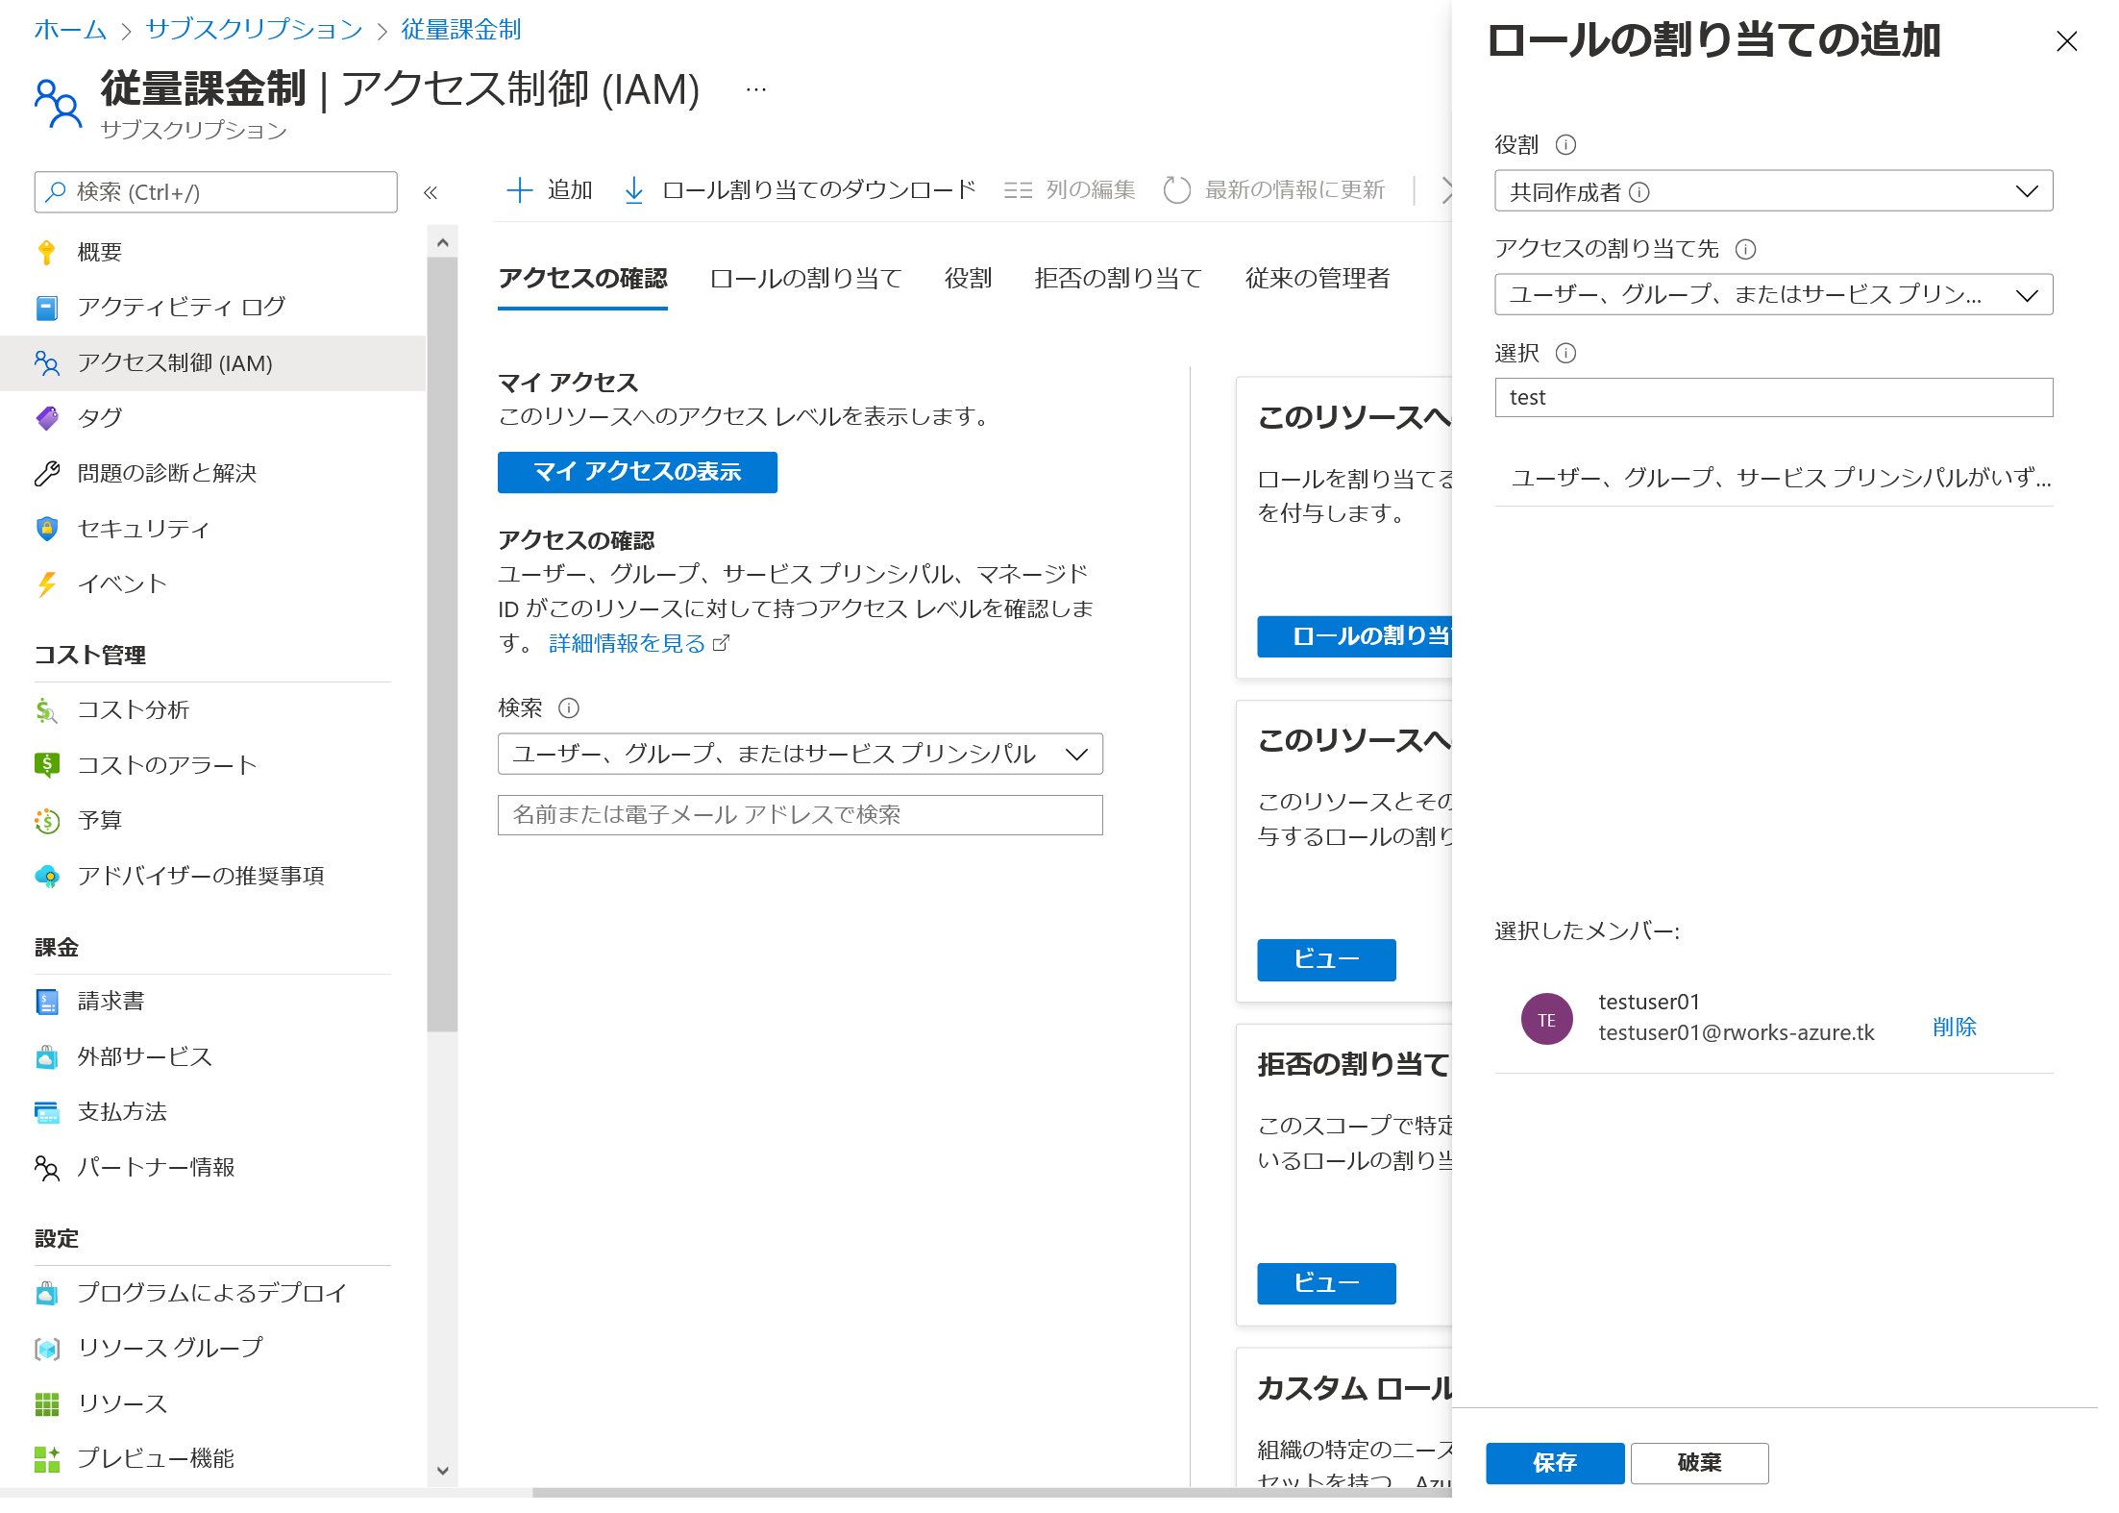
Task: Click the ロールの割り当て card button
Action: pyautogui.click(x=1354, y=636)
